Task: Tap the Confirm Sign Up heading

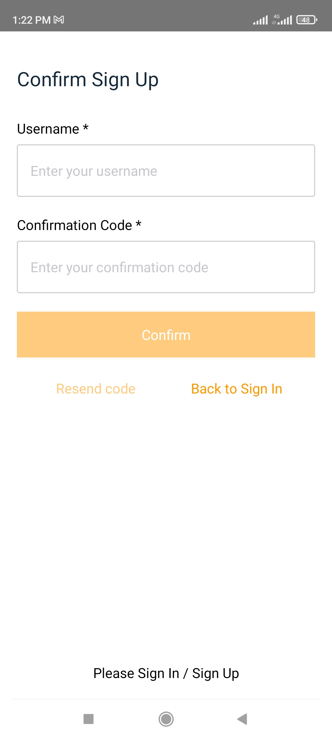Action: [x=88, y=80]
